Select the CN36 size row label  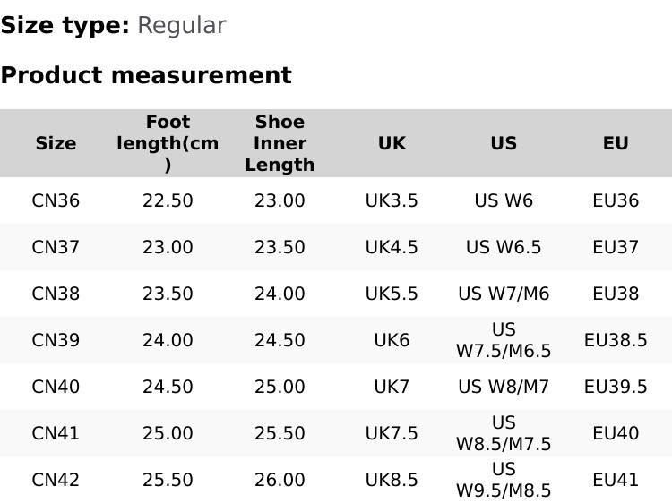[x=56, y=200]
